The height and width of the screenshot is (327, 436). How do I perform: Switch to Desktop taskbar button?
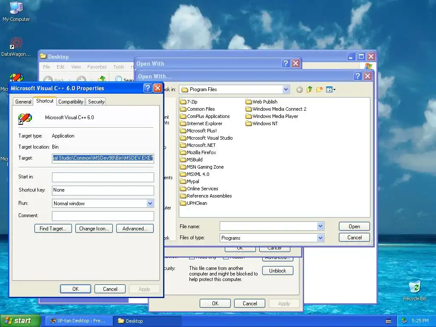[x=147, y=321]
